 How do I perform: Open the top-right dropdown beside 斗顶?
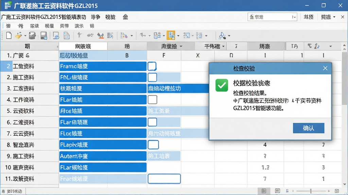pyautogui.click(x=334, y=17)
